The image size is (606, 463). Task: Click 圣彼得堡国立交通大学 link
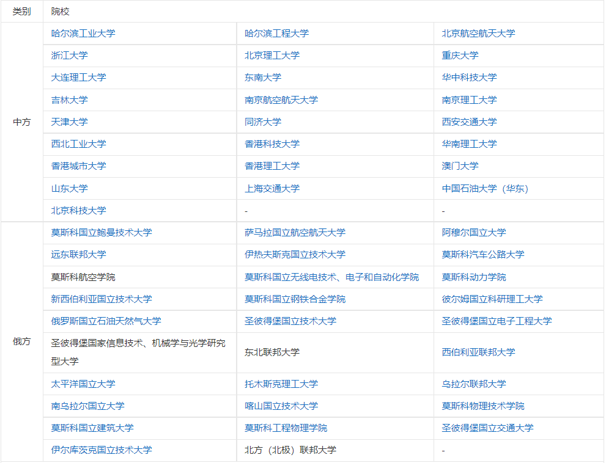[488, 428]
